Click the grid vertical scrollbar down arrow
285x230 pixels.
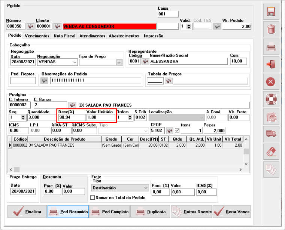point(246,164)
